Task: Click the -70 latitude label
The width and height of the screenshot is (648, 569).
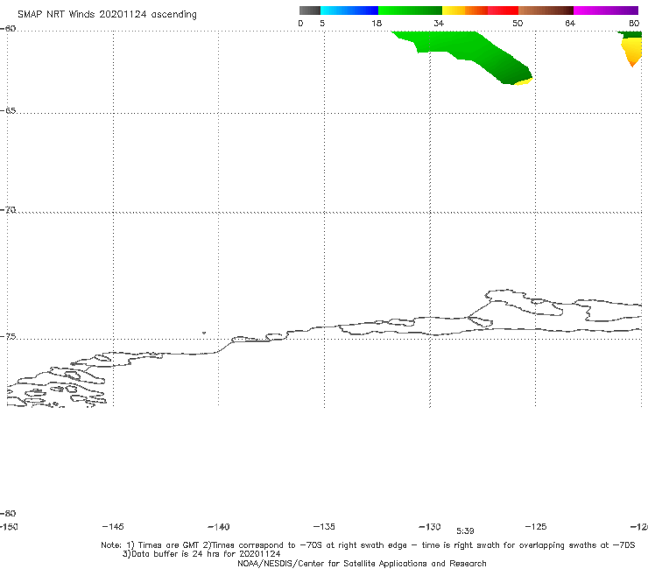Action: [x=8, y=210]
